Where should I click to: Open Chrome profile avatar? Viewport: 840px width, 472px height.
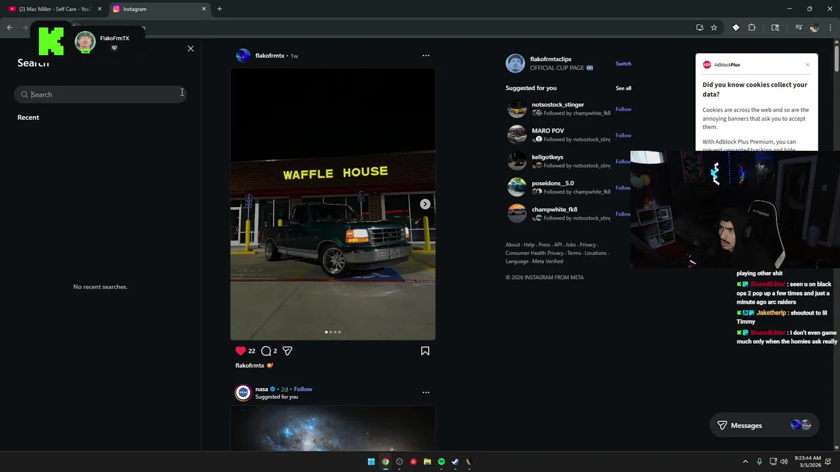[814, 28]
